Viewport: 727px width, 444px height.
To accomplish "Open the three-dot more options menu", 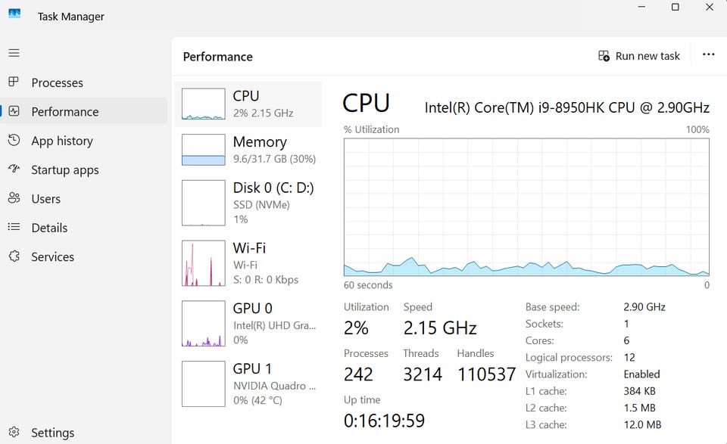I will point(708,55).
